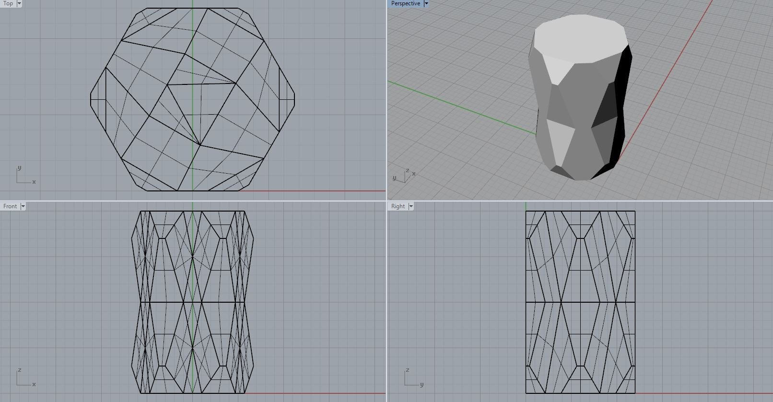Viewport: 773px width, 402px height.
Task: Activate the Perspective viewport title label
Action: (x=405, y=3)
